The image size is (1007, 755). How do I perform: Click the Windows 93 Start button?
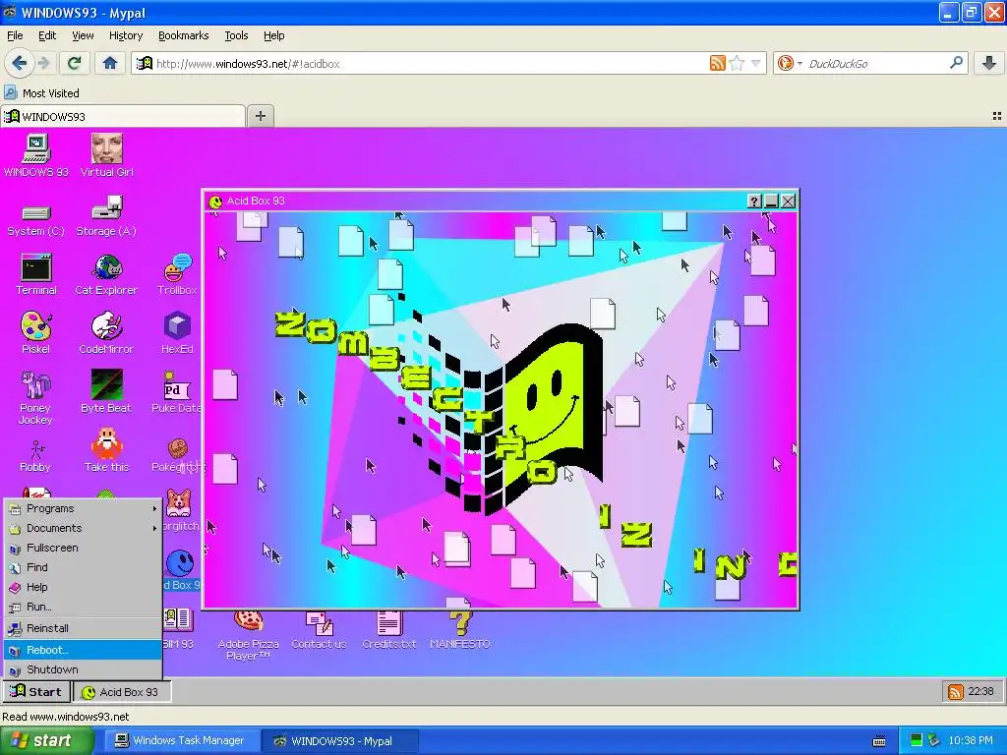[36, 691]
